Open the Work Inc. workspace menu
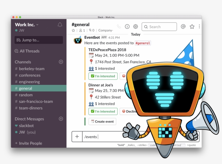Image resolution: width=222 pixels, height=164 pixels. [27, 25]
